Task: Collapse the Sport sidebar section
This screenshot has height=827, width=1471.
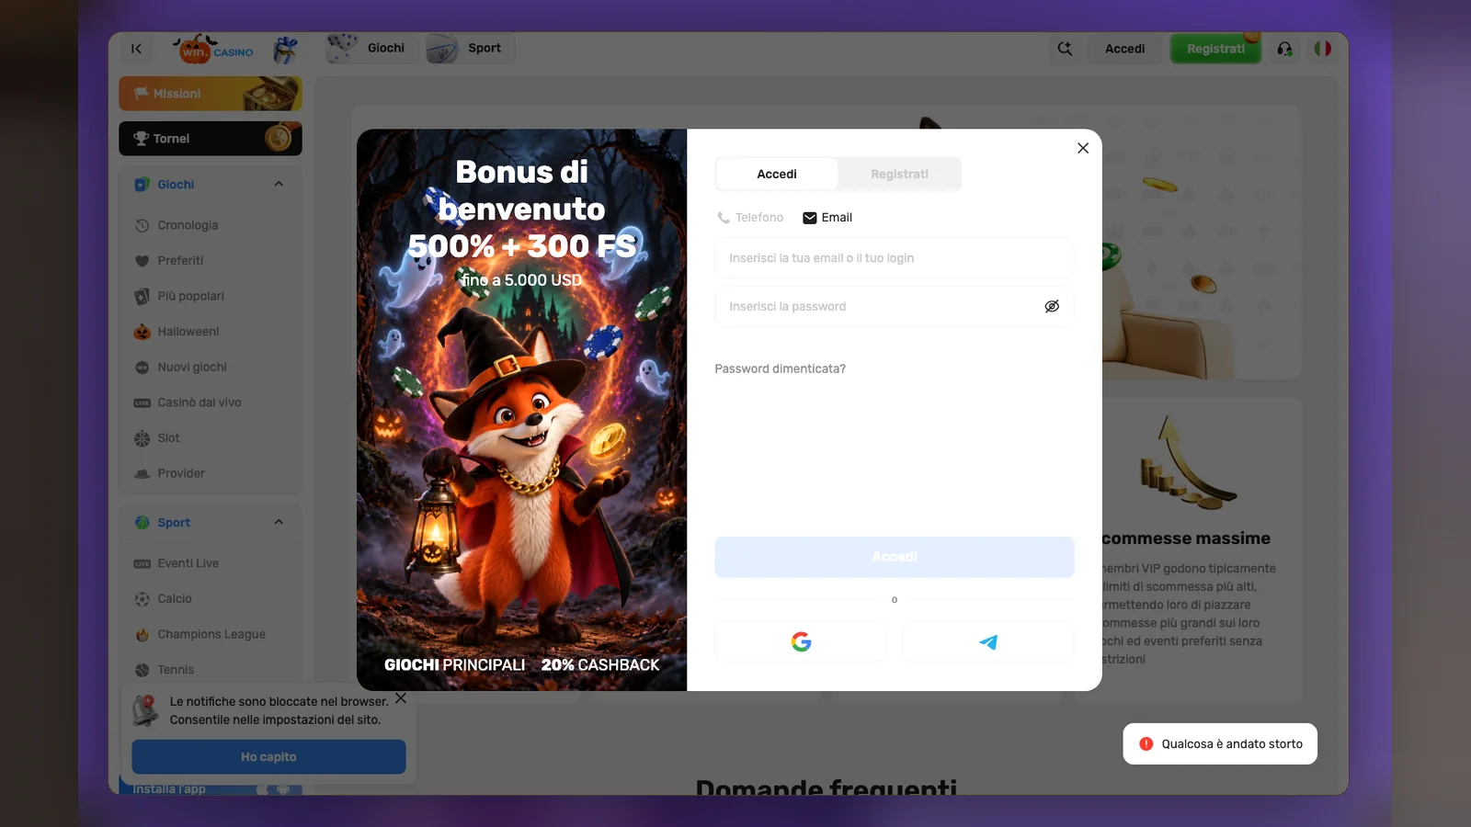Action: 279,522
